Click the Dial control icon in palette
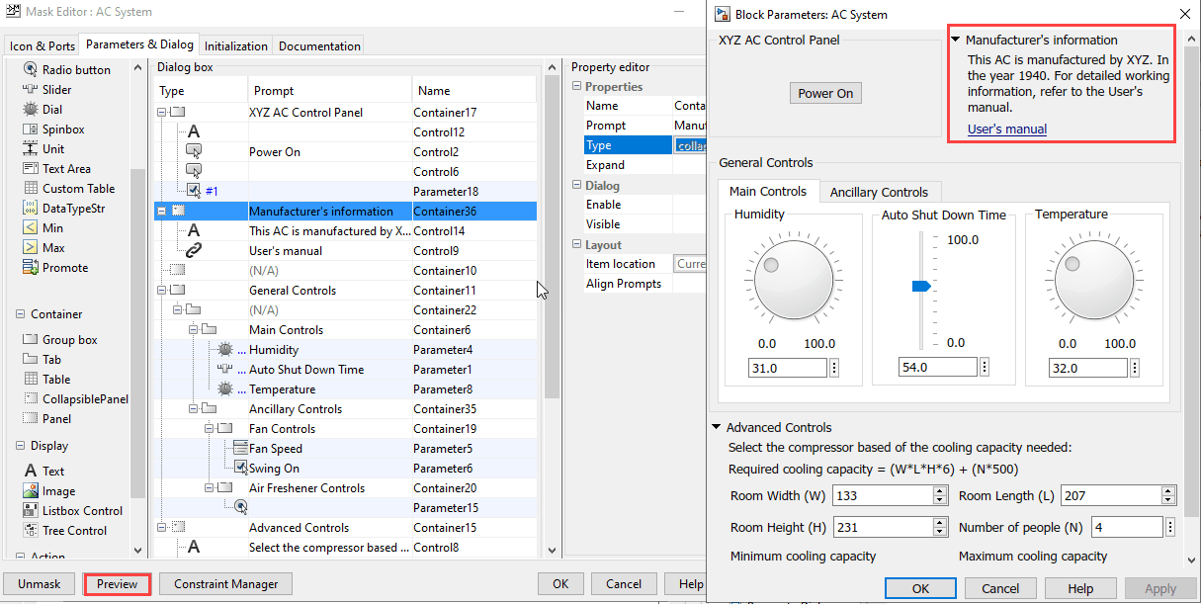 pyautogui.click(x=30, y=110)
